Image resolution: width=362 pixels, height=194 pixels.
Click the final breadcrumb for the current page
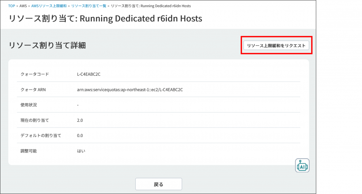click(x=151, y=6)
